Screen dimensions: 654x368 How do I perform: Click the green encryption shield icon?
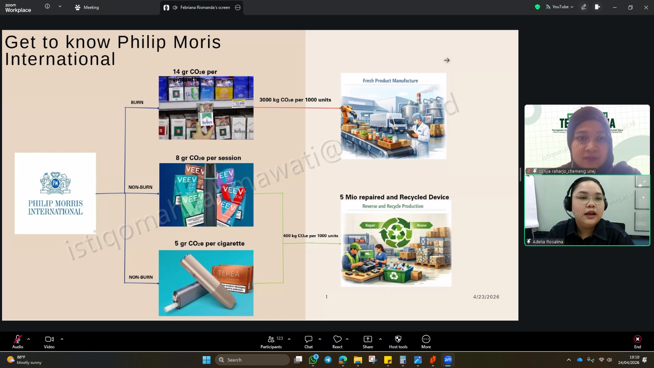pos(538,7)
